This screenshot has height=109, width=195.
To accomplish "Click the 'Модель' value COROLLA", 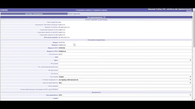I will point(62,45).
